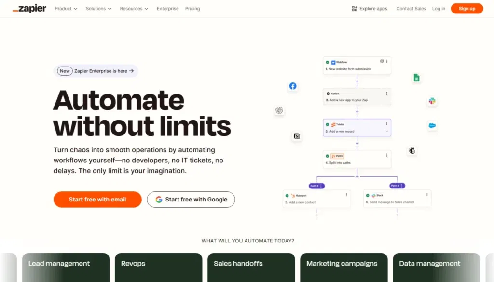
Task: Open the Log in link
Action: [x=439, y=8]
